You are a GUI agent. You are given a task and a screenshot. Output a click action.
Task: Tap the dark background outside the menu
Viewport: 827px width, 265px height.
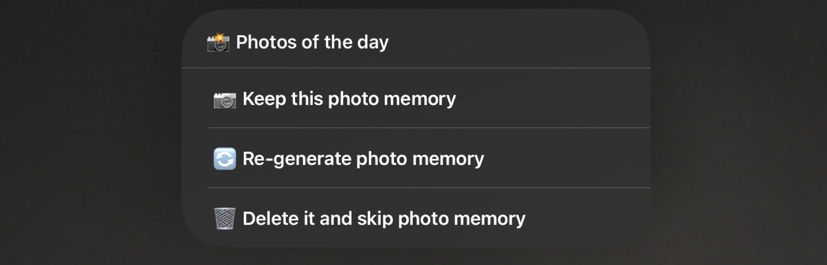[86, 129]
